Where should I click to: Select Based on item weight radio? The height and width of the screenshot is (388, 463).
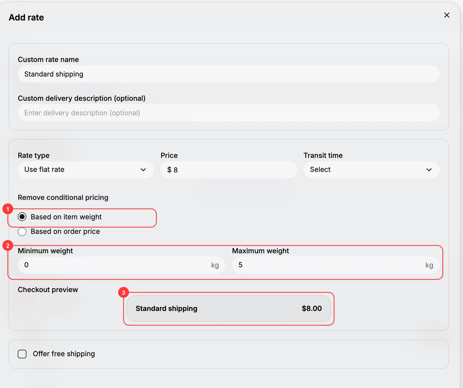pos(22,217)
